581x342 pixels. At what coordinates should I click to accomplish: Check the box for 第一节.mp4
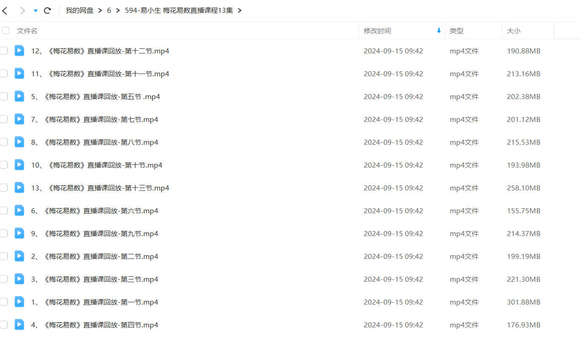(x=4, y=302)
